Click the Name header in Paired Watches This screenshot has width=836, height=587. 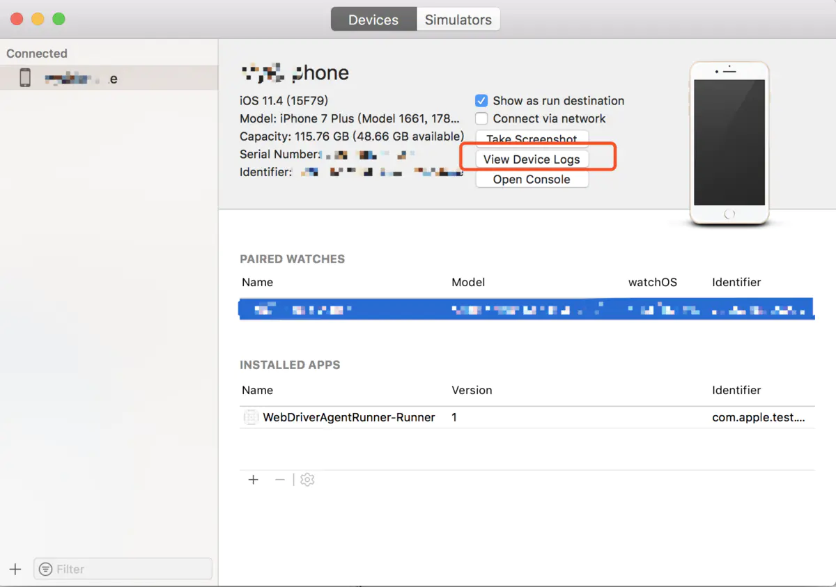click(257, 282)
